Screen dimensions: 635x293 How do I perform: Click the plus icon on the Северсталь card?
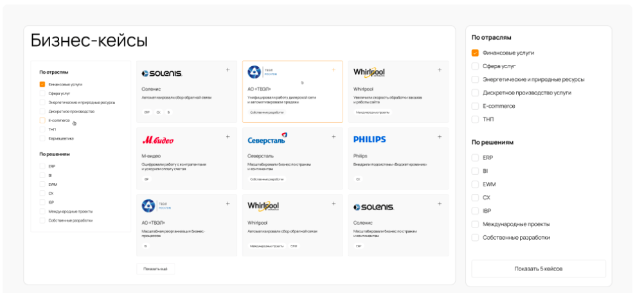334,137
